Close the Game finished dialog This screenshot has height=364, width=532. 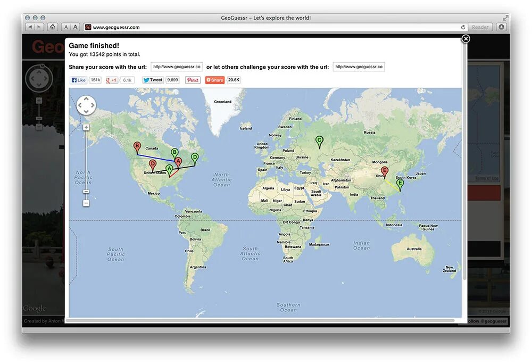coord(466,39)
